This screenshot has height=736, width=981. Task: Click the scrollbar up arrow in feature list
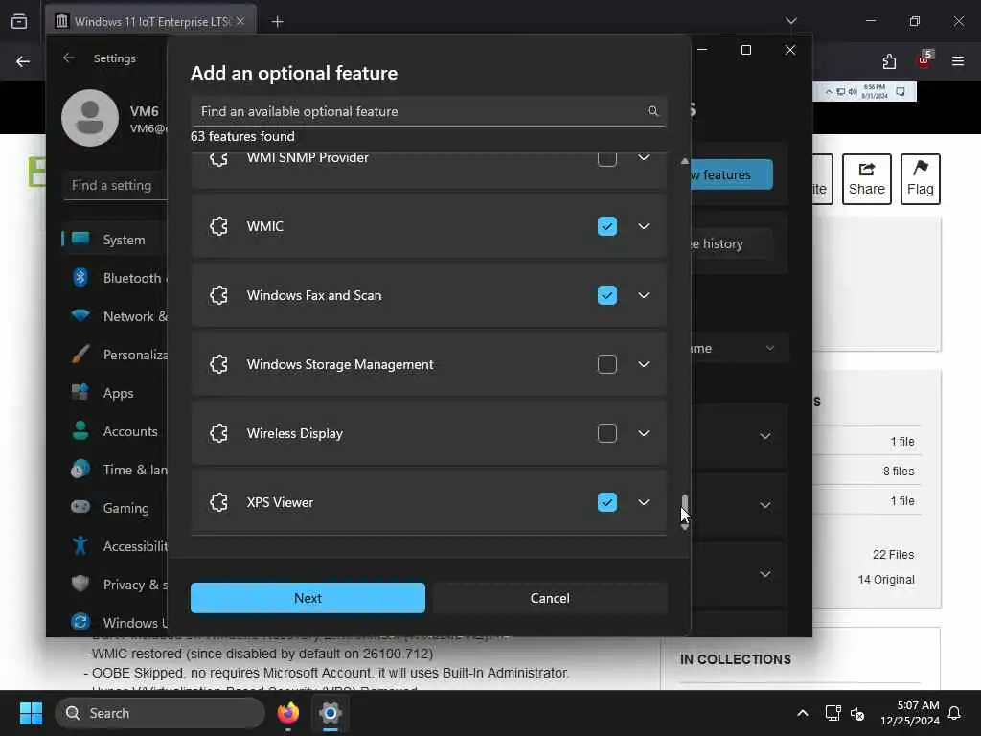(x=684, y=161)
